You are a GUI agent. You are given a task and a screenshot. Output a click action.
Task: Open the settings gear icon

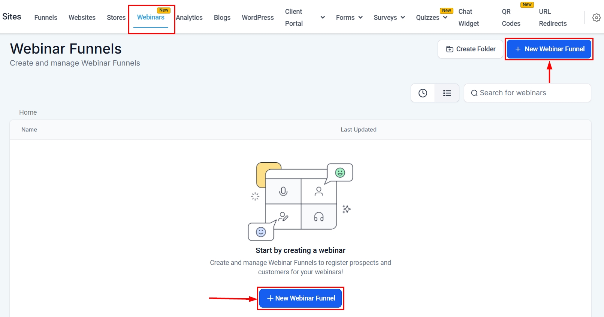pyautogui.click(x=596, y=18)
